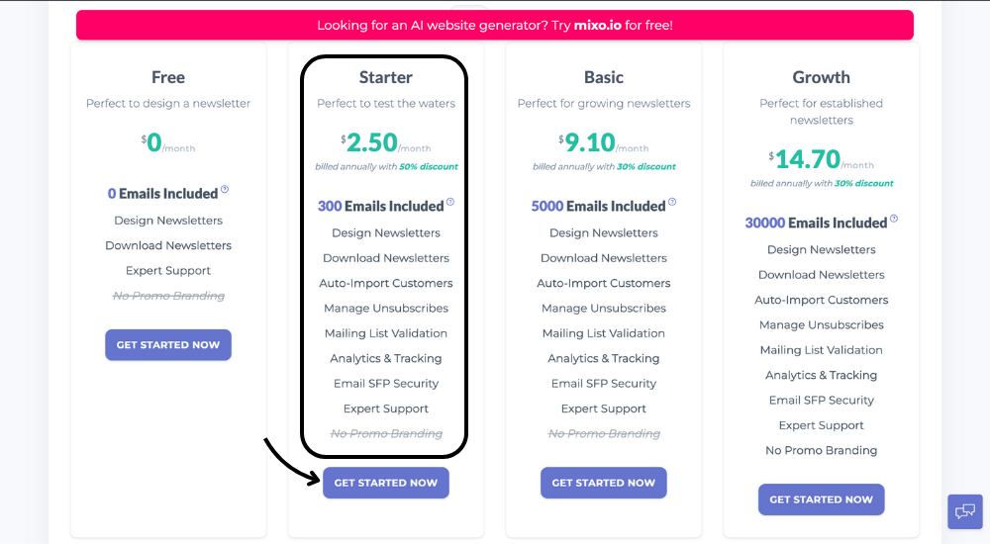Click the Basic 30% discount text
The height and width of the screenshot is (544, 990).
pyautogui.click(x=645, y=166)
